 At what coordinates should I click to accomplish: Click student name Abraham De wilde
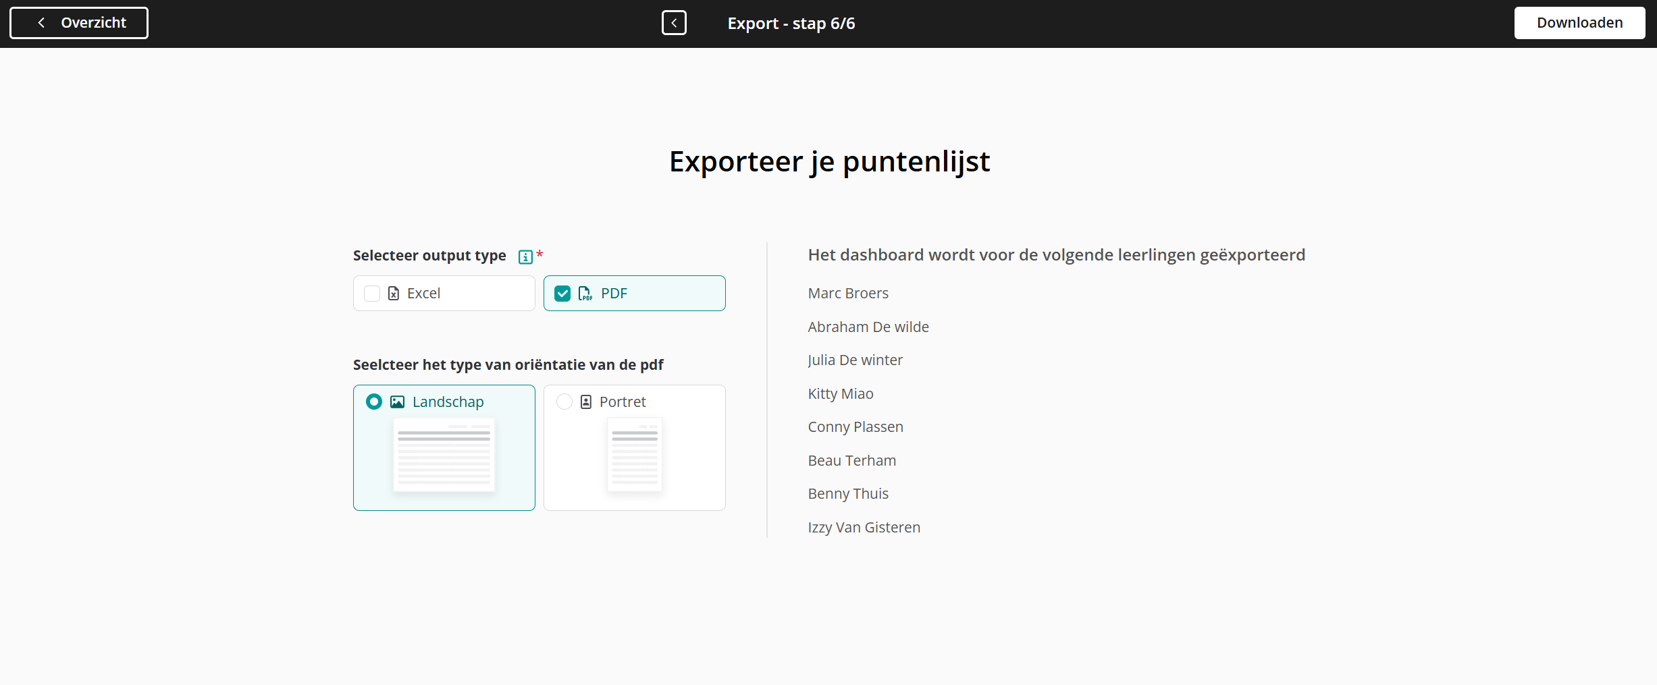[868, 327]
